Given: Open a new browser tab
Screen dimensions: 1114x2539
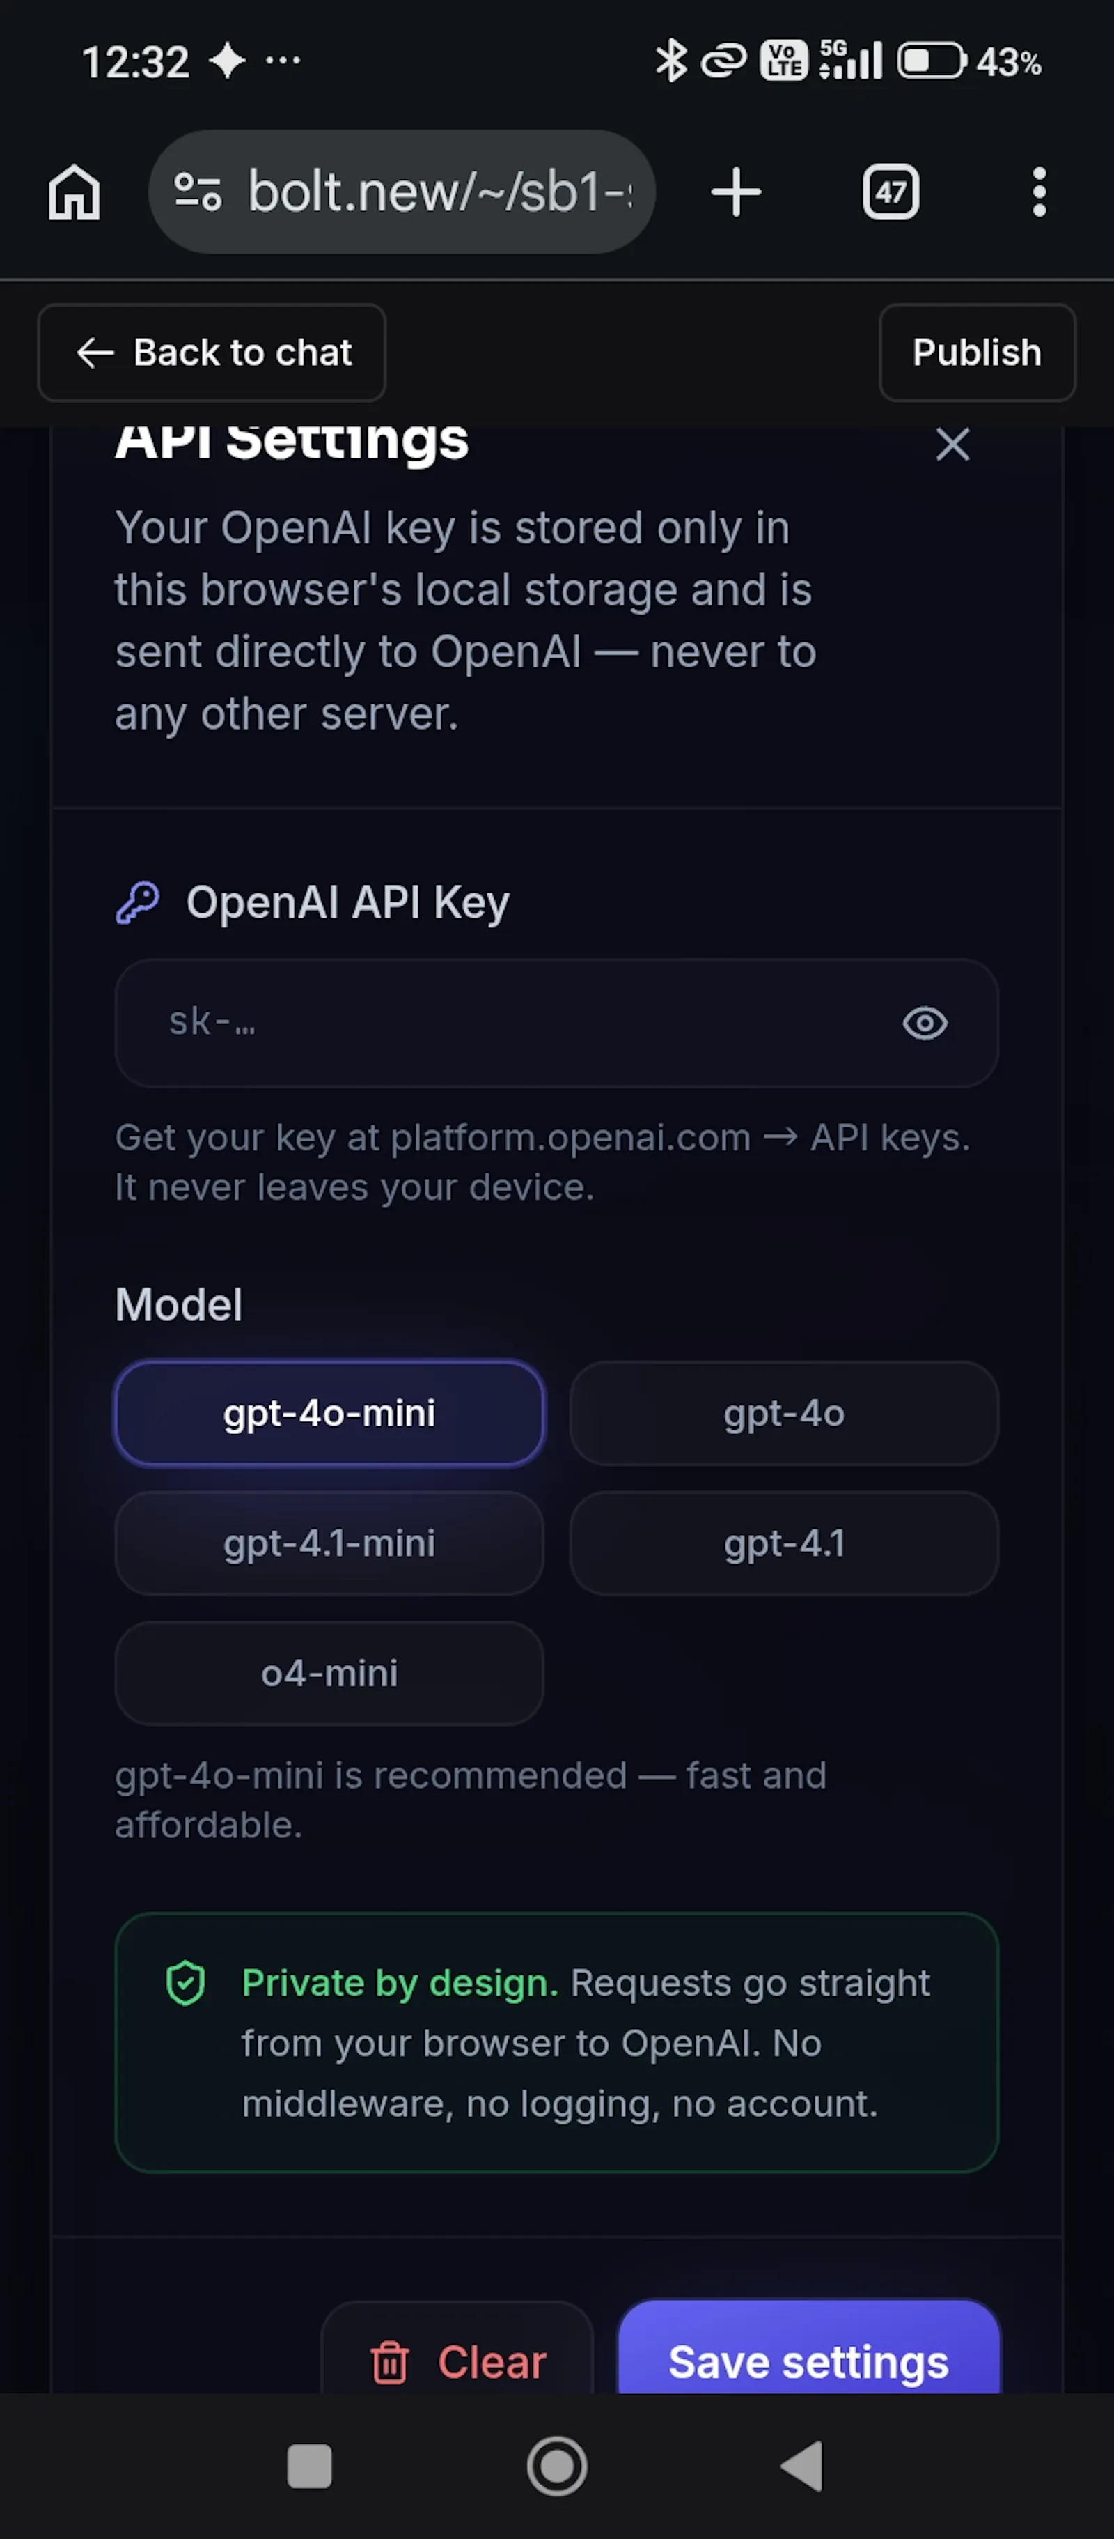Looking at the screenshot, I should 736,191.
